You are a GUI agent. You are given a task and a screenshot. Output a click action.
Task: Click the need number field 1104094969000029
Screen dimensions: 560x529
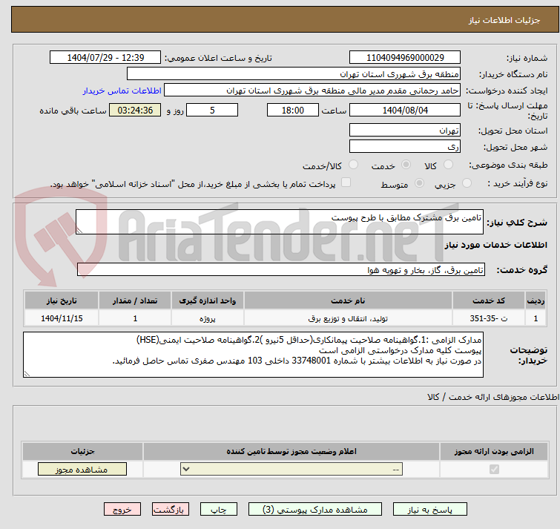pos(405,58)
